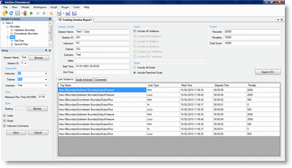Screen dimensions: 292x168
Task: Switch to the Limit Violations tab
Action: 65,80
